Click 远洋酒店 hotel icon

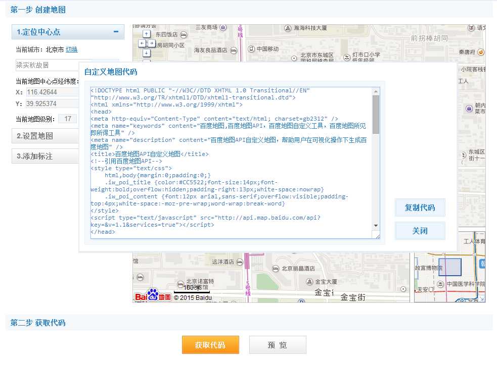point(240,262)
